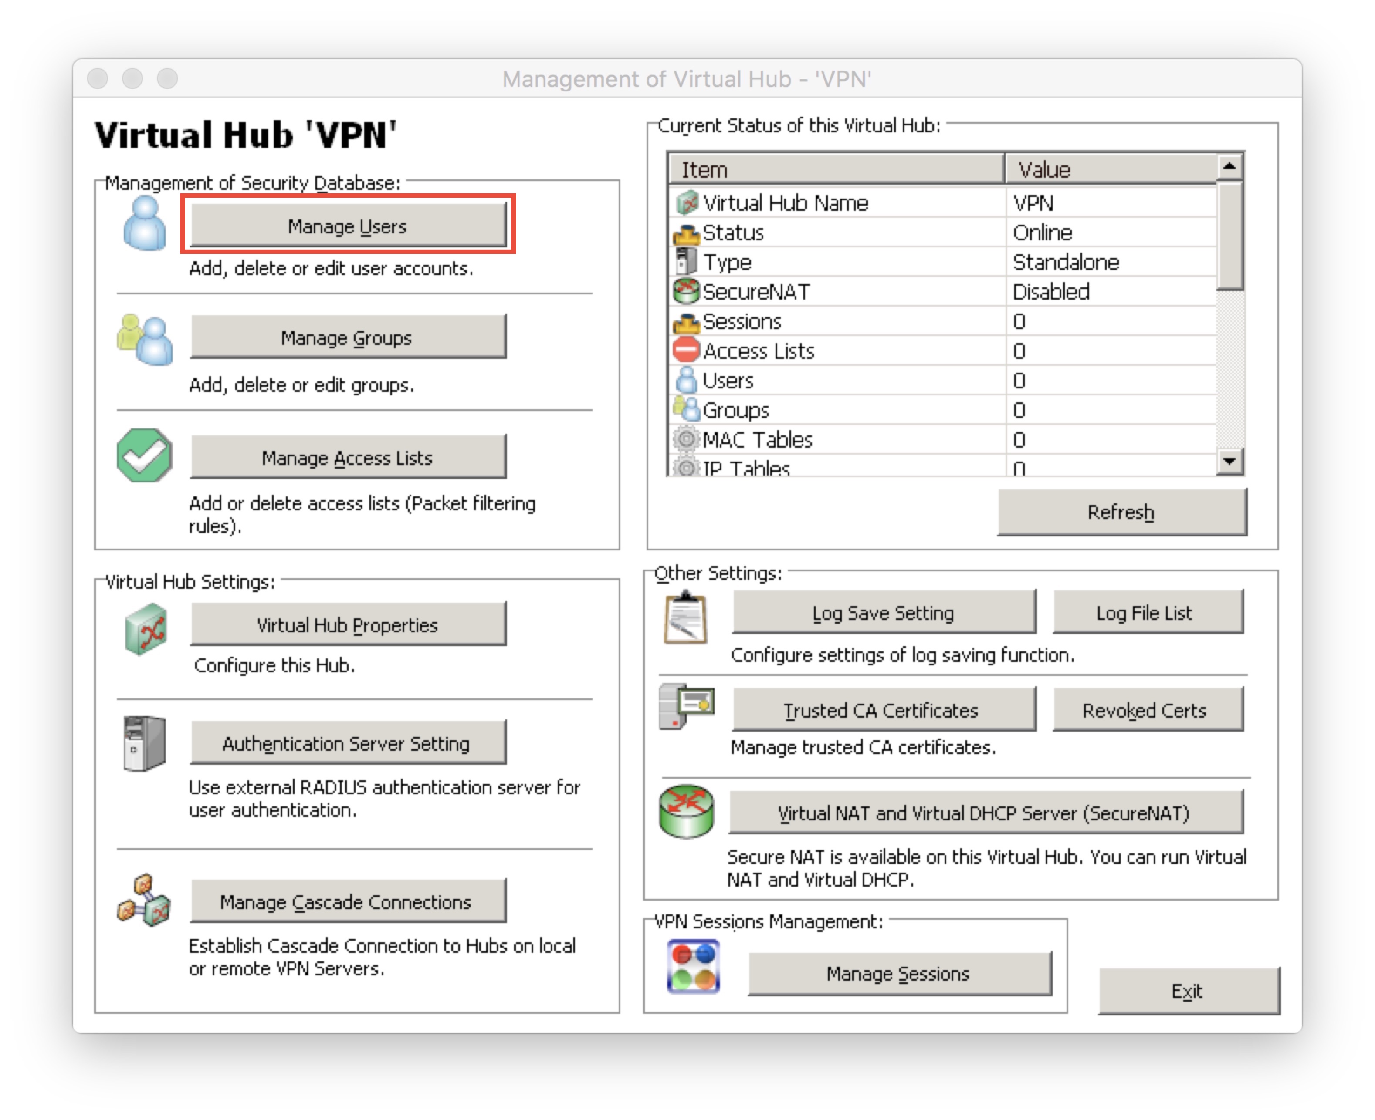
Task: Click the status list scroll up arrow
Action: pos(1229,167)
